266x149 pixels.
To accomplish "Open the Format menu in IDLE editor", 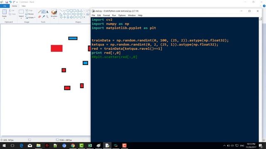I will [106, 15].
